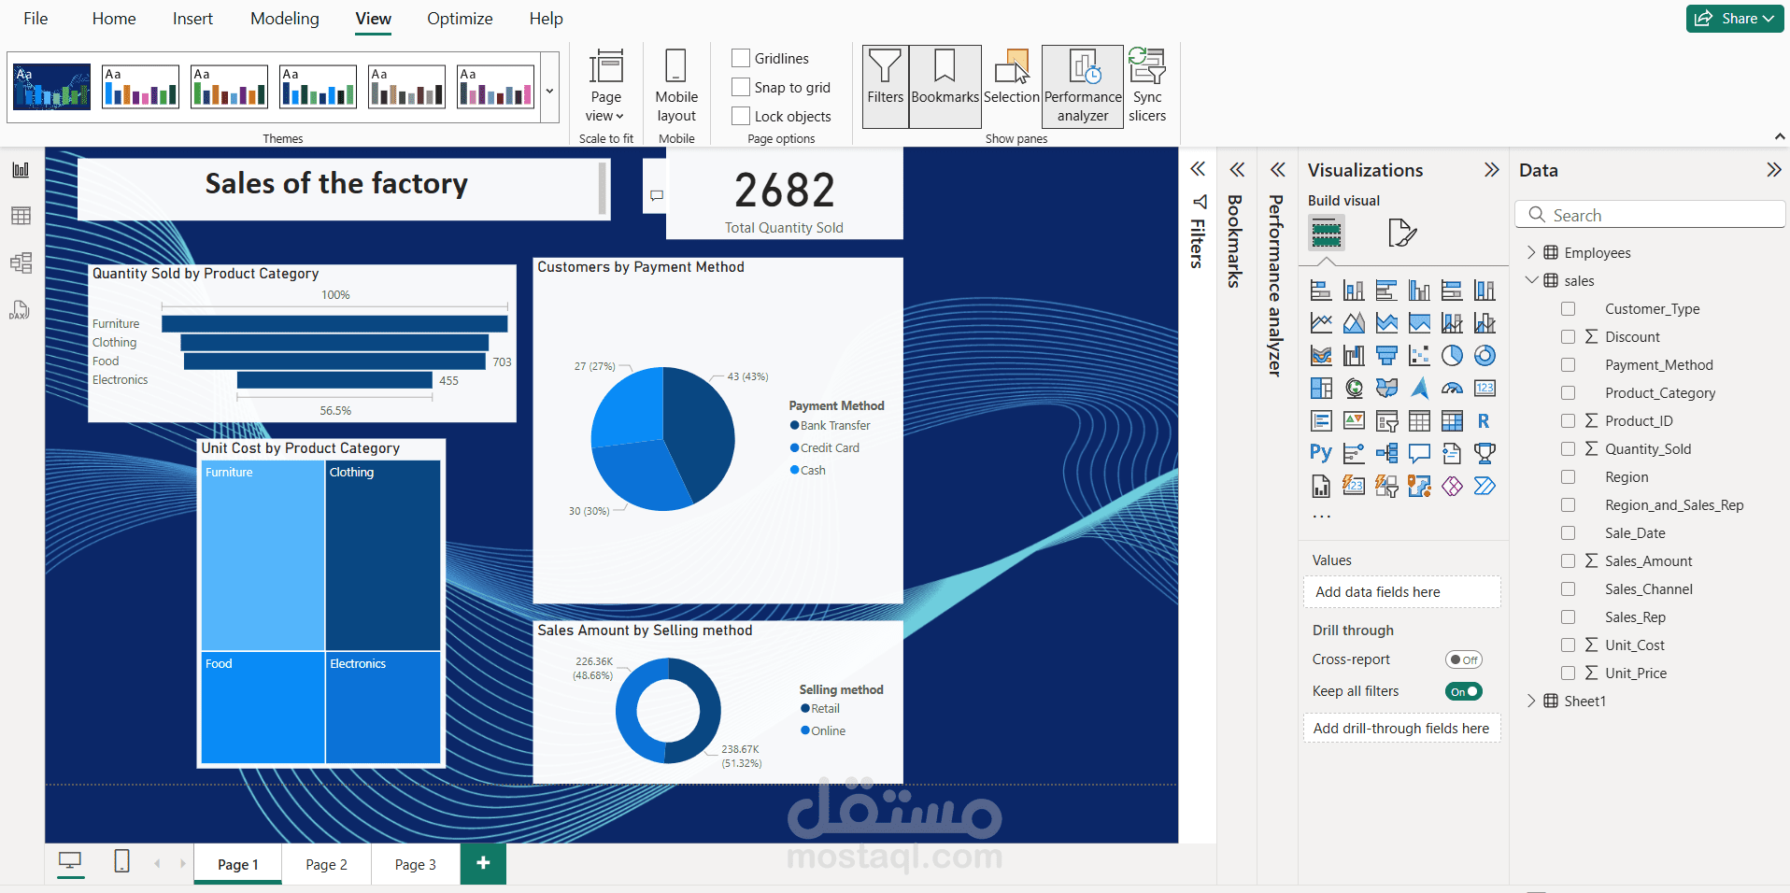
Task: Open the Filters pane button in ribbon
Action: (x=885, y=86)
